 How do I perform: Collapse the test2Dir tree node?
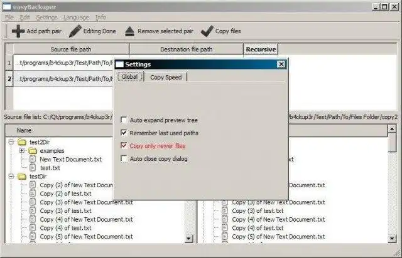[x=11, y=142]
